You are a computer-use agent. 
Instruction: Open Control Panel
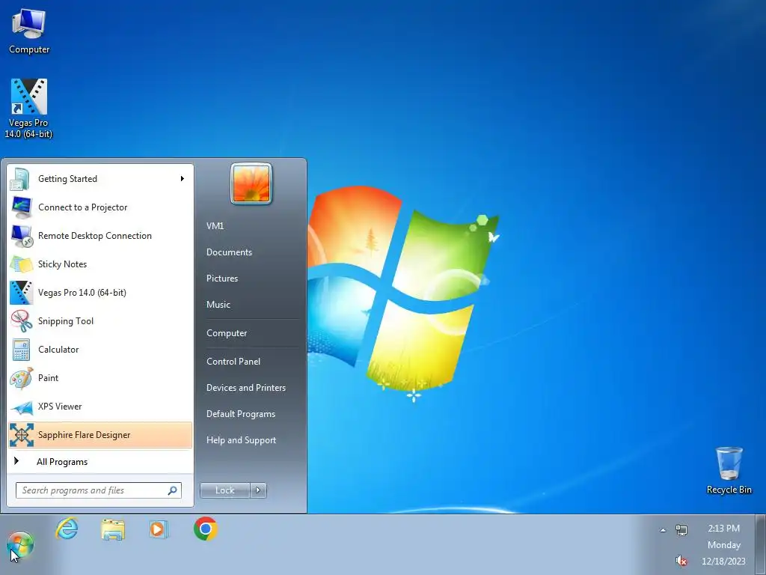point(233,362)
